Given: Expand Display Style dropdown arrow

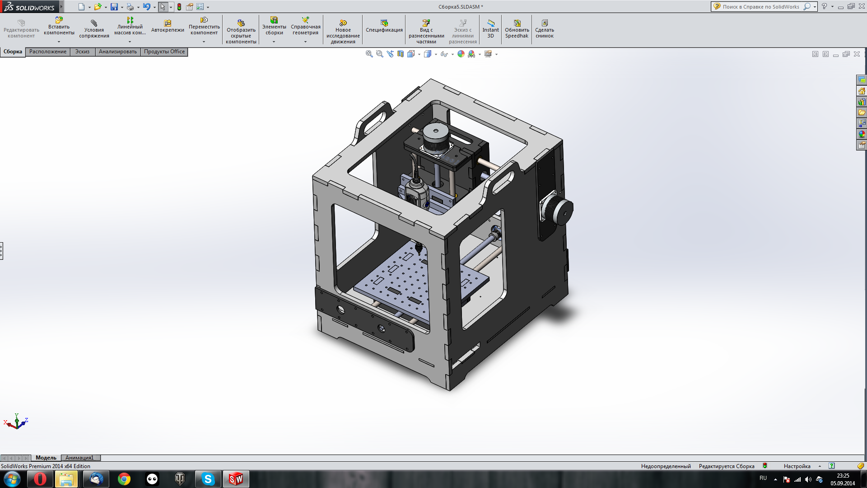Looking at the screenshot, I should coord(436,54).
